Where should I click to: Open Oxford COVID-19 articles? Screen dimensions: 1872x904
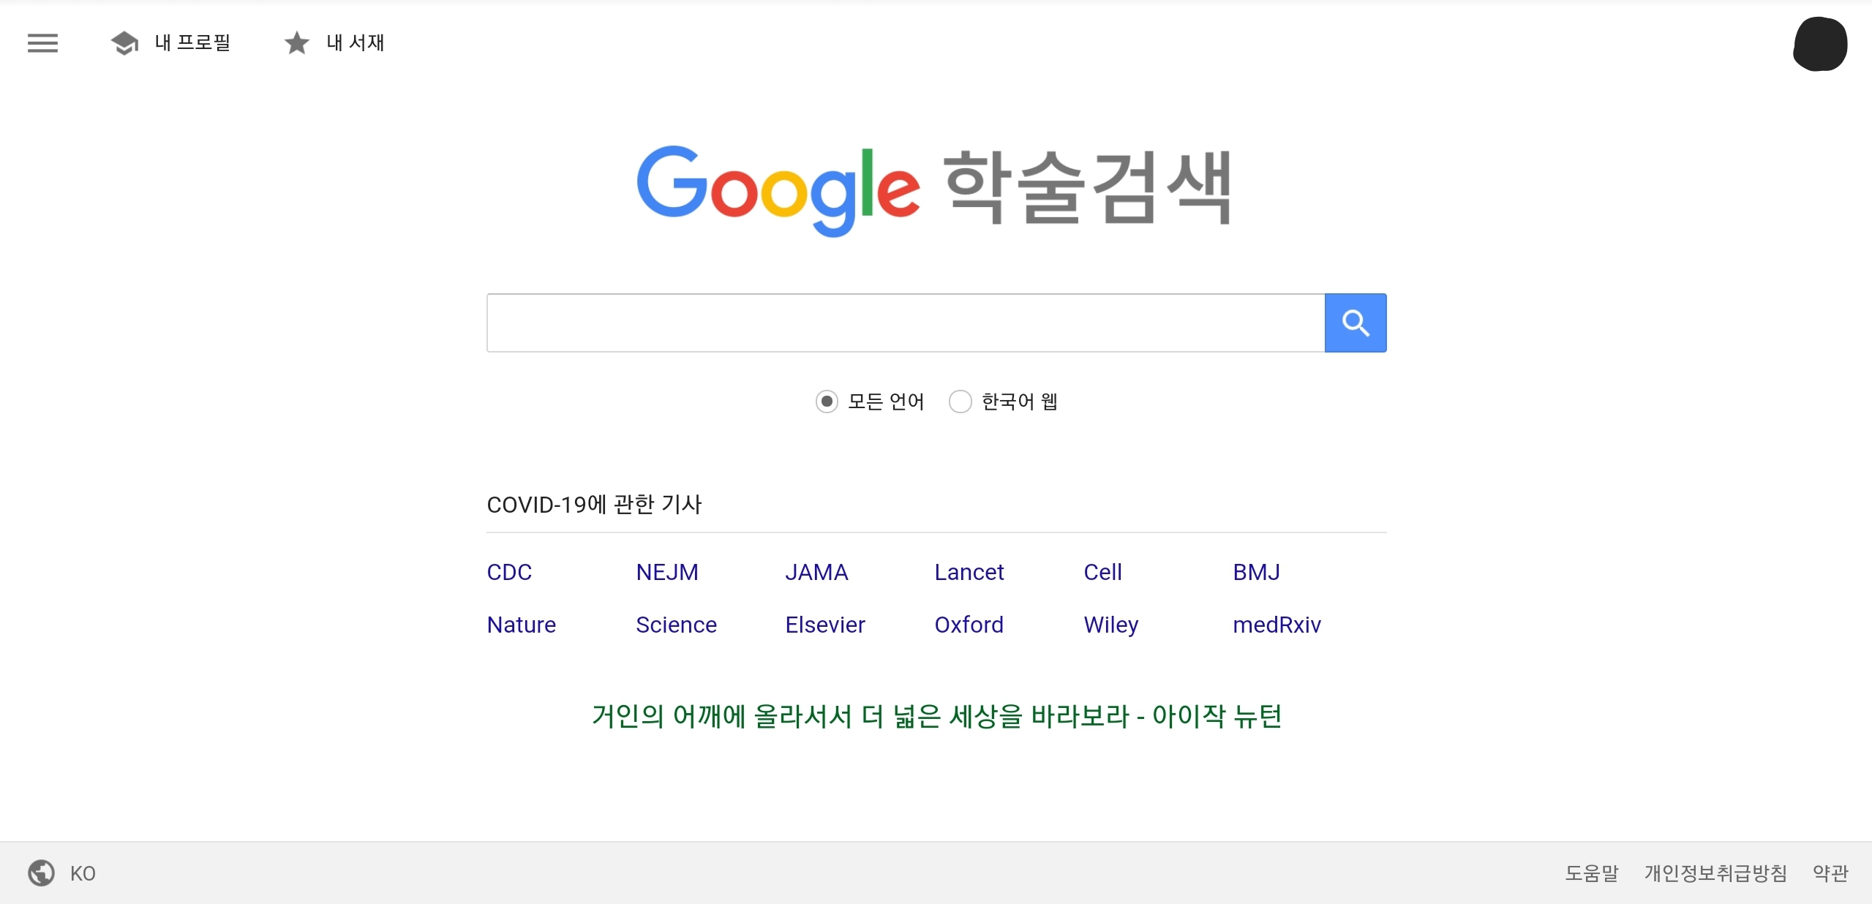pos(969,625)
